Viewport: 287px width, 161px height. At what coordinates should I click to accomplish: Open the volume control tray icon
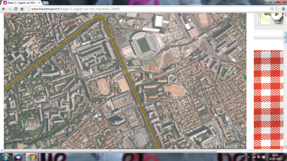click(x=259, y=157)
